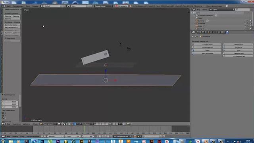Open Photoshop from the taskbar
The height and width of the screenshot is (143, 254).
(x=42, y=141)
